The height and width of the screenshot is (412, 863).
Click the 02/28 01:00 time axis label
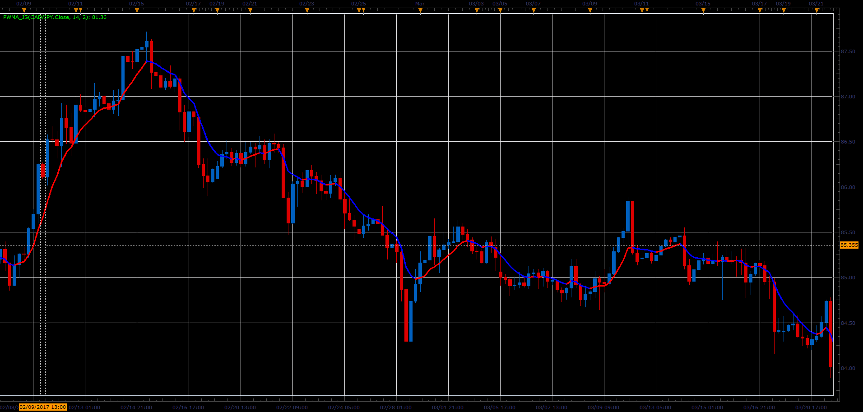point(396,407)
